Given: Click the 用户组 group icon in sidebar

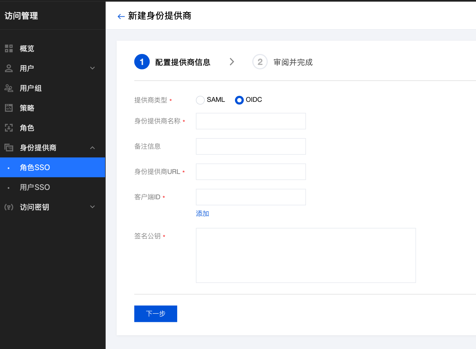Looking at the screenshot, I should (9, 88).
